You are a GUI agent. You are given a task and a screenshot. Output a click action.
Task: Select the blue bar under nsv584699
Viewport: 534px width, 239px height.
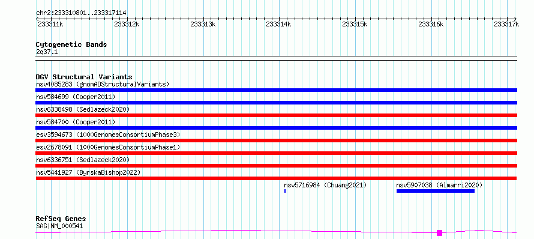pos(276,103)
